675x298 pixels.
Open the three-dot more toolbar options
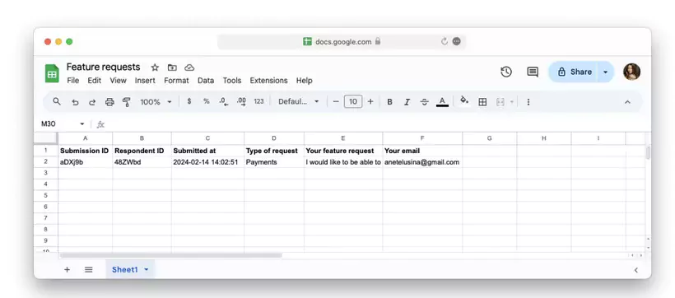tap(528, 102)
